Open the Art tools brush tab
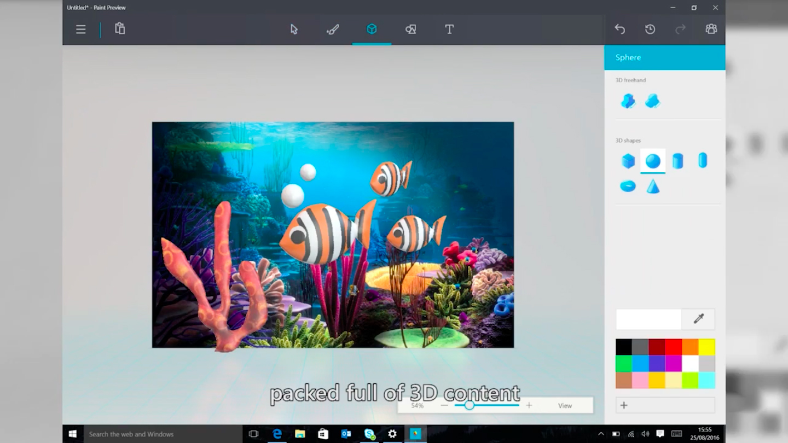 tap(333, 30)
